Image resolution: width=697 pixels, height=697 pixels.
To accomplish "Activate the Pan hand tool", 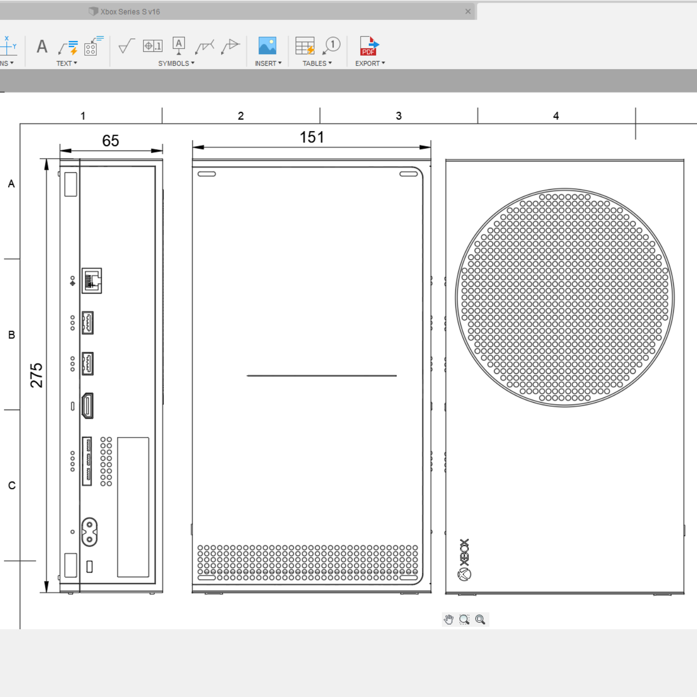I will click(x=449, y=620).
